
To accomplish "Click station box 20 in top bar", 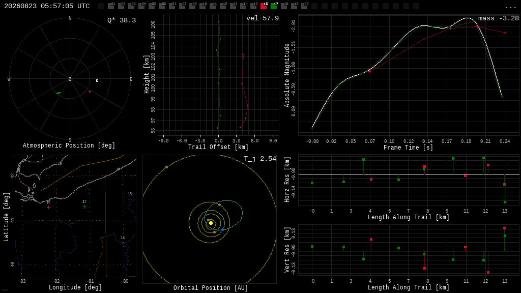I will [304, 6].
